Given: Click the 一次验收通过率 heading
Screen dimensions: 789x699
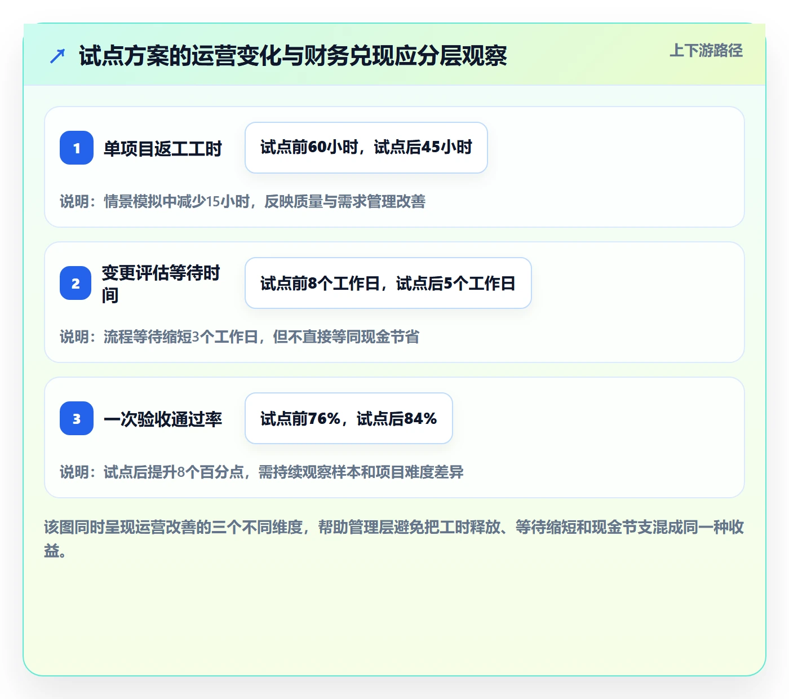Looking at the screenshot, I should click(163, 419).
